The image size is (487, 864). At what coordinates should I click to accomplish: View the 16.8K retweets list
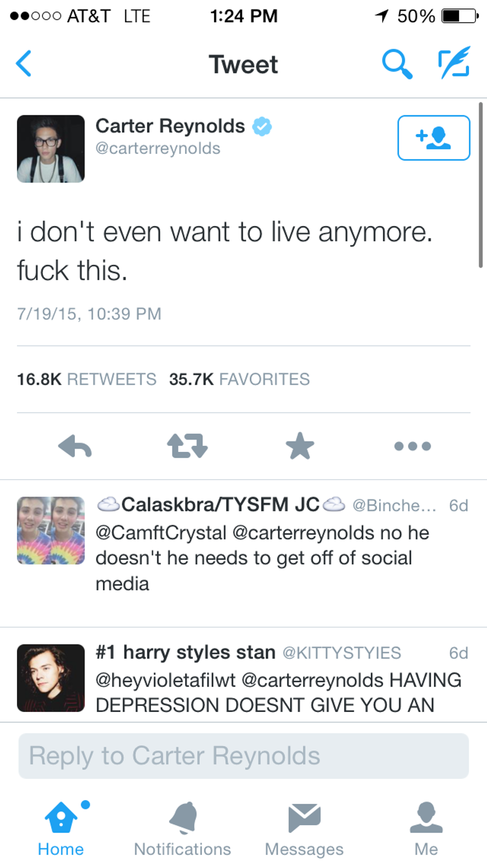click(x=86, y=379)
